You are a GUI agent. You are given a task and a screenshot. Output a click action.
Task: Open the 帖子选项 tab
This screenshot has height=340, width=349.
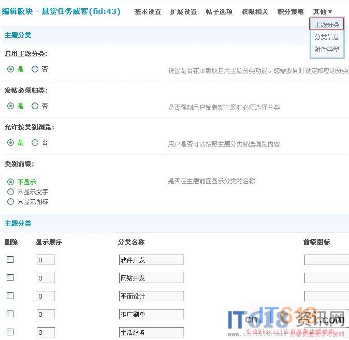click(x=219, y=11)
